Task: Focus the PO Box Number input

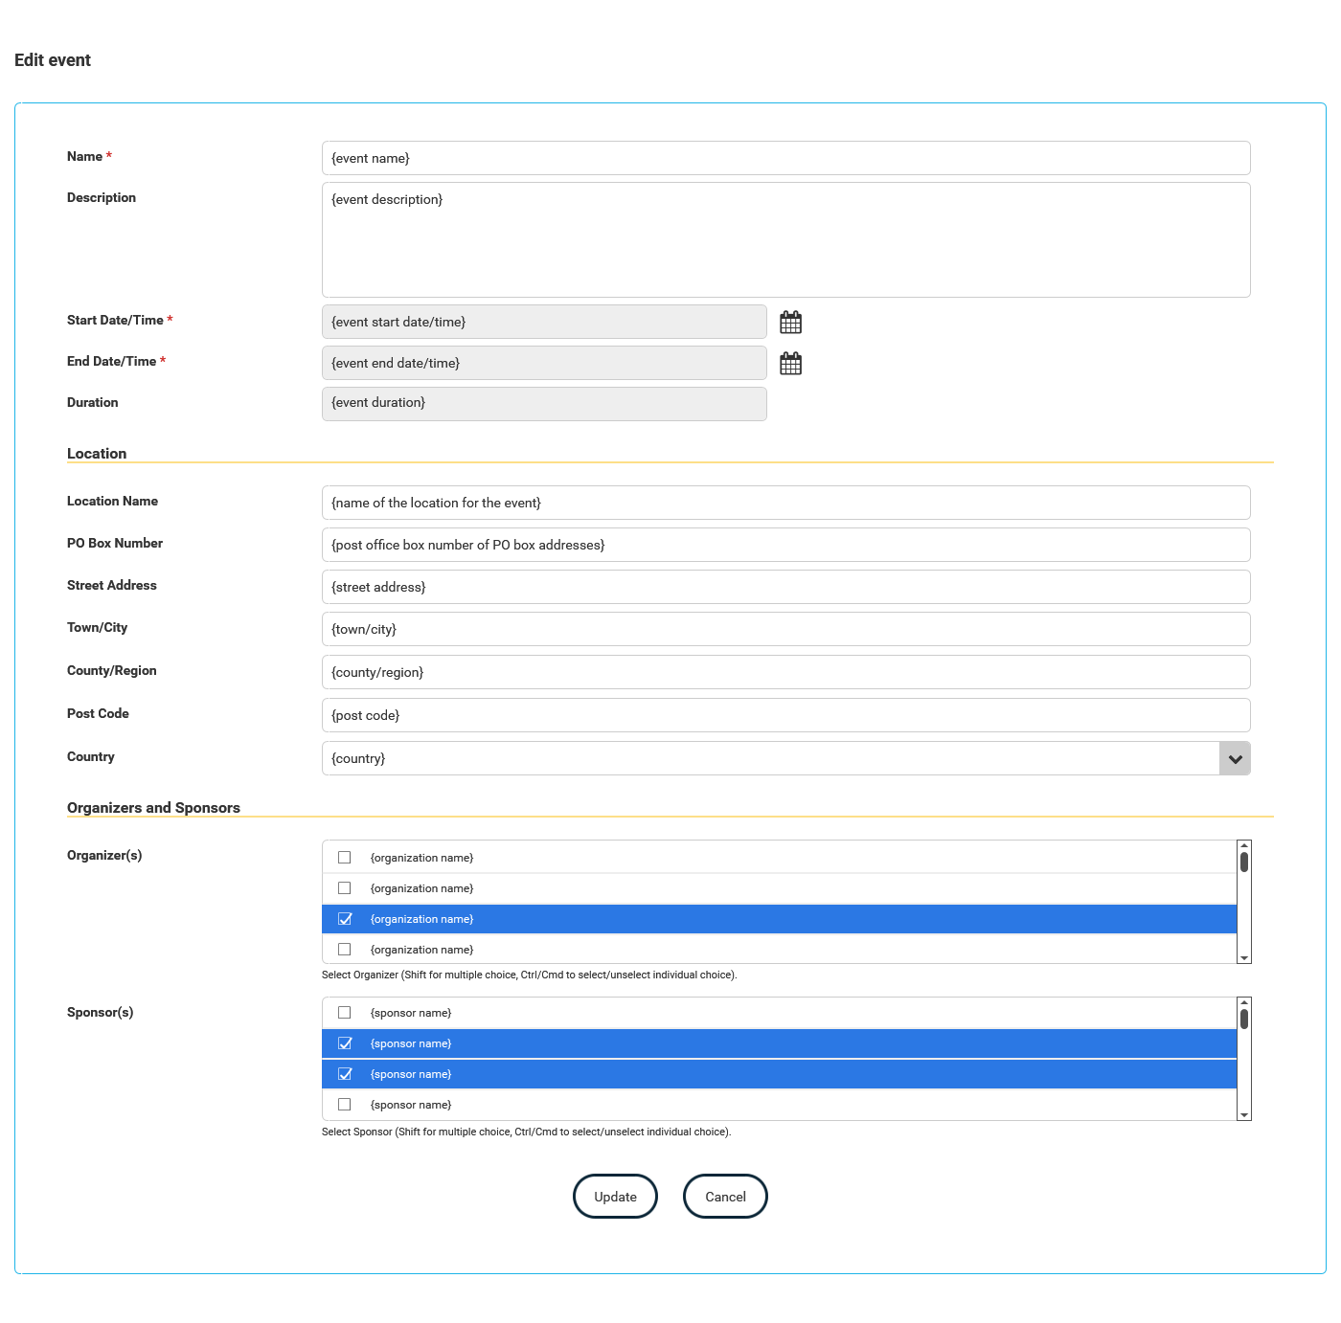Action: point(786,545)
